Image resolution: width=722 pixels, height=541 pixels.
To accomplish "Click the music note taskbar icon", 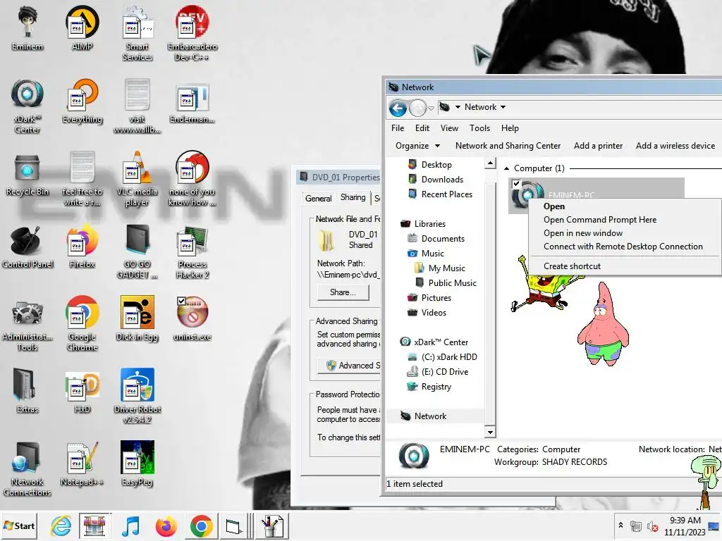I will pos(130,526).
